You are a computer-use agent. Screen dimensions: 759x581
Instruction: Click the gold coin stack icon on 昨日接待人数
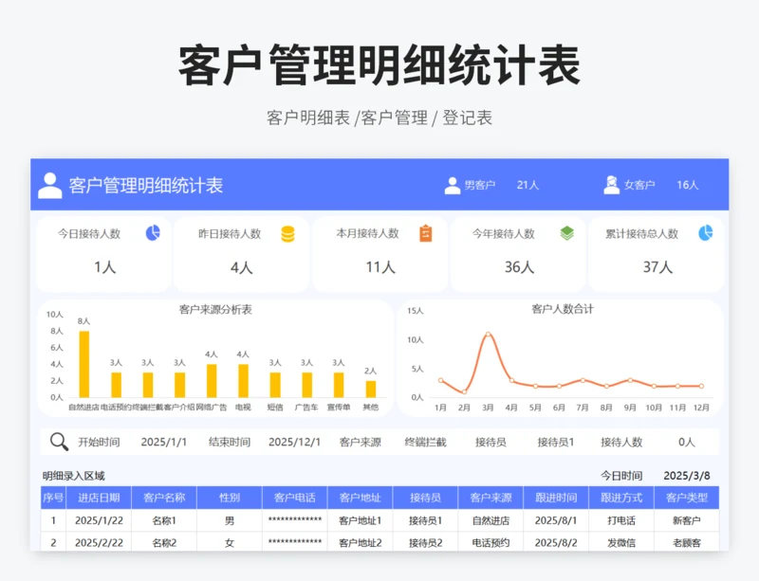287,234
